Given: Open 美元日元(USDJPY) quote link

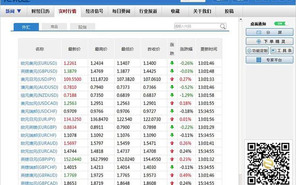Looking at the screenshot, I should pos(38,79).
